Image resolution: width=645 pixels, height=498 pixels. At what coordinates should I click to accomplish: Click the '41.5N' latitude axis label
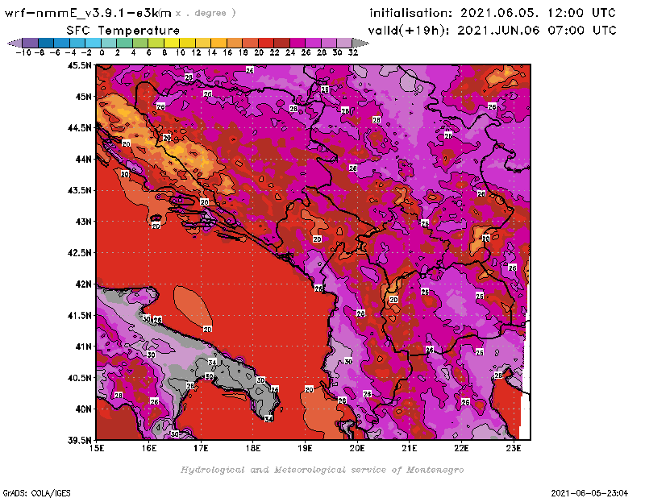79,315
